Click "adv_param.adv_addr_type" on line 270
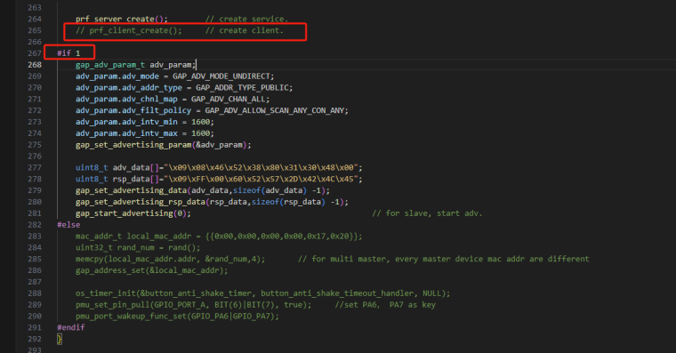 pyautogui.click(x=129, y=87)
